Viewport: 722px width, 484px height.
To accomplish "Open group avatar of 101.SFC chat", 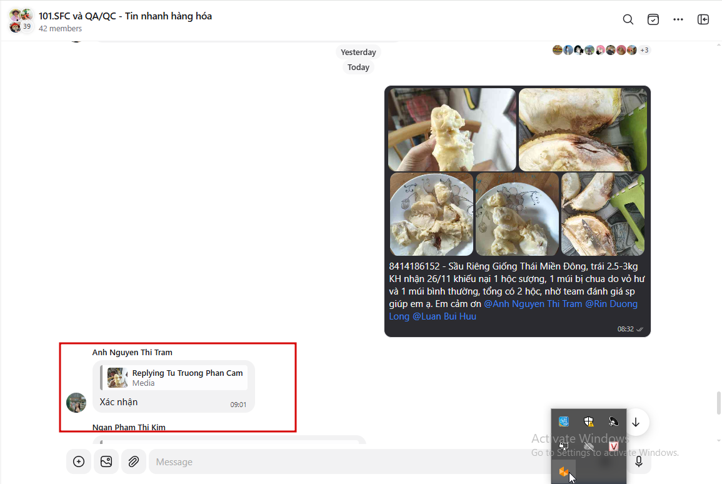I will 20,20.
